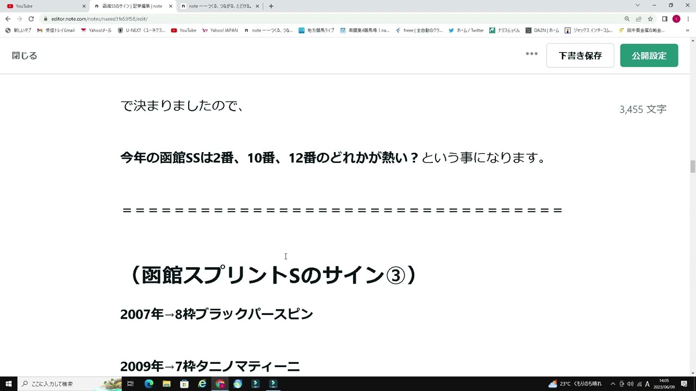696x391 pixels.
Task: Open the speaker volume control in the tray
Action: pyautogui.click(x=631, y=383)
